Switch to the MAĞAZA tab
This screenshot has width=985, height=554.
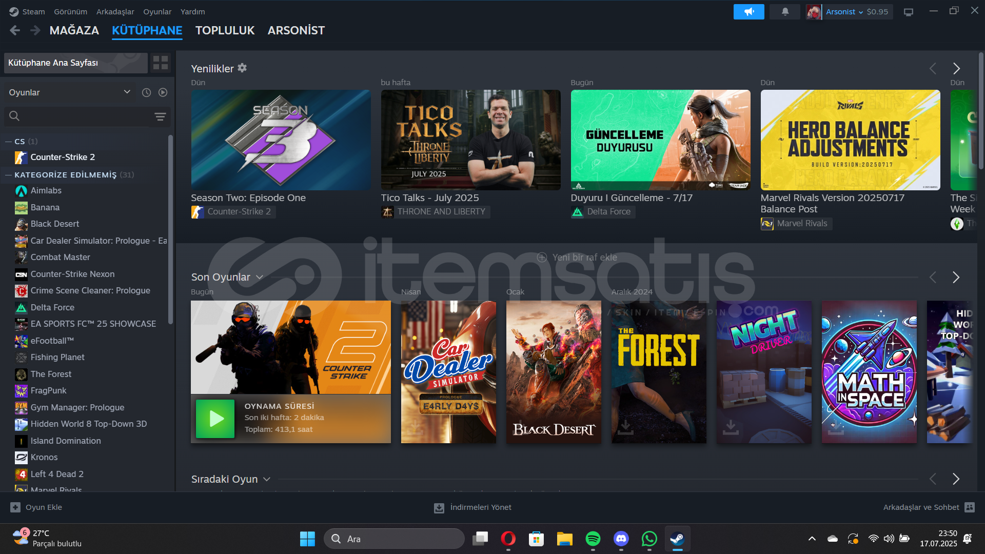[x=74, y=30]
